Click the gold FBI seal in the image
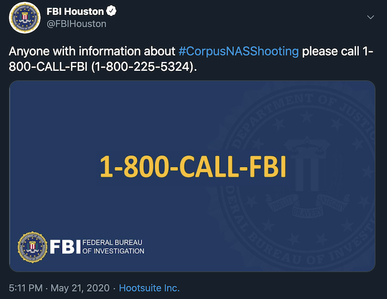Image resolution: width=387 pixels, height=299 pixels. click(x=33, y=247)
